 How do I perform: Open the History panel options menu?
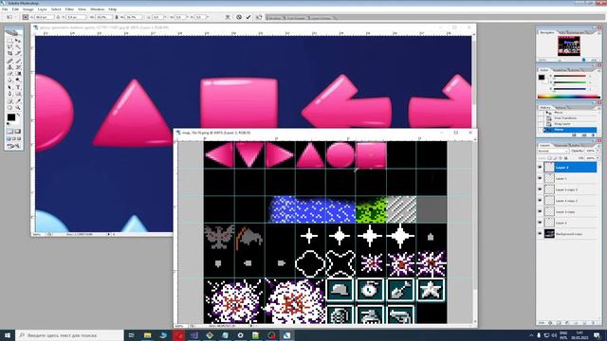click(x=599, y=107)
